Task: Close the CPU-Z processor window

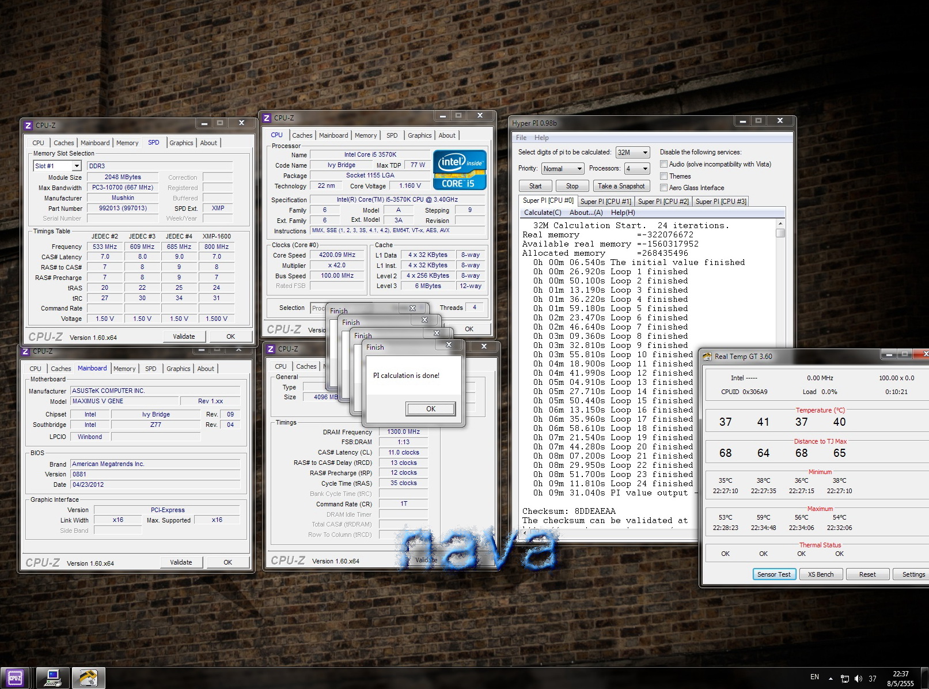Action: (x=480, y=115)
